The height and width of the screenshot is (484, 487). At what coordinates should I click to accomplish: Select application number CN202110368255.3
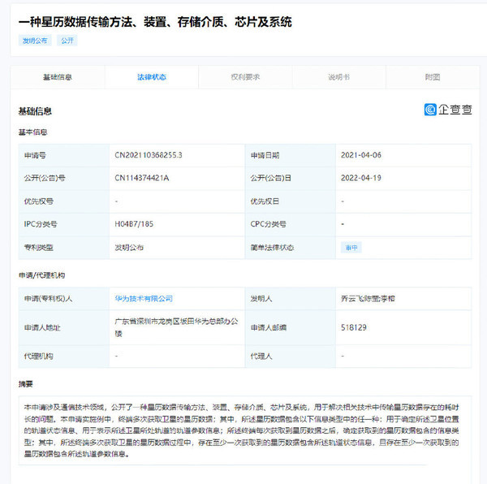point(149,155)
